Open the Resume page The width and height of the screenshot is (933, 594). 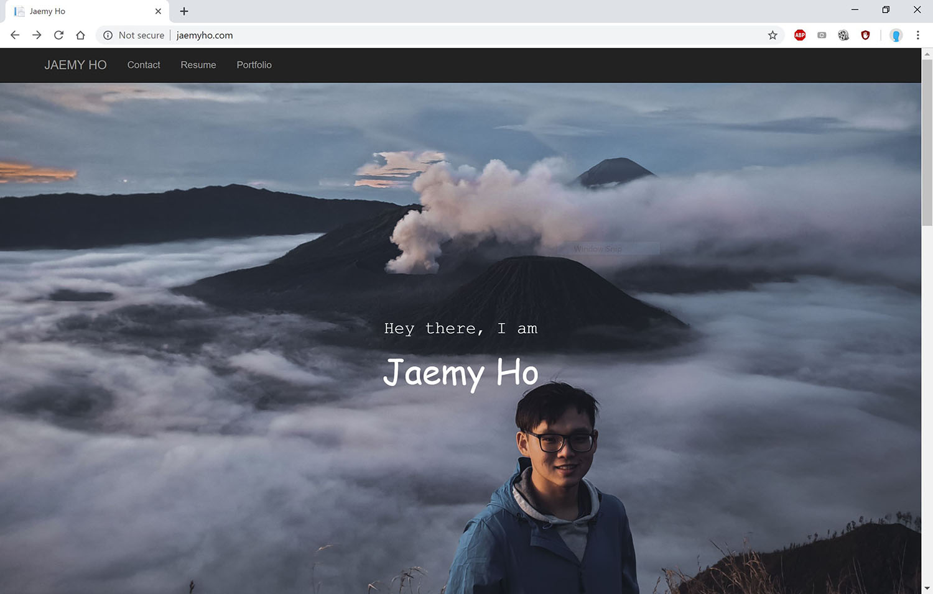(x=198, y=65)
